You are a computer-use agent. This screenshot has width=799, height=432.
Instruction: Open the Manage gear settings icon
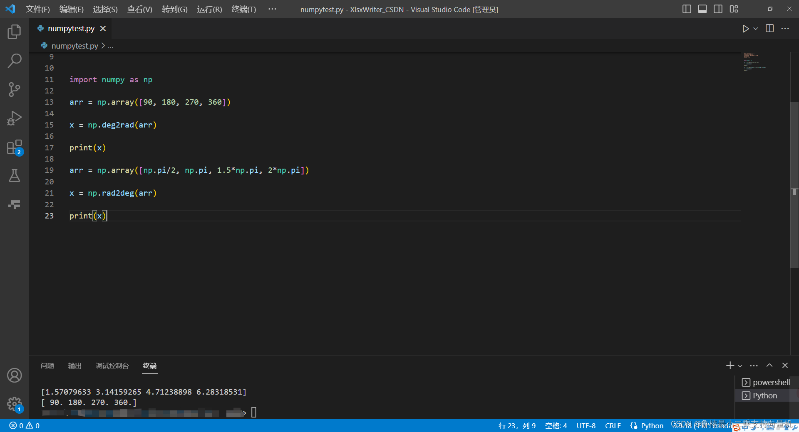click(x=14, y=404)
